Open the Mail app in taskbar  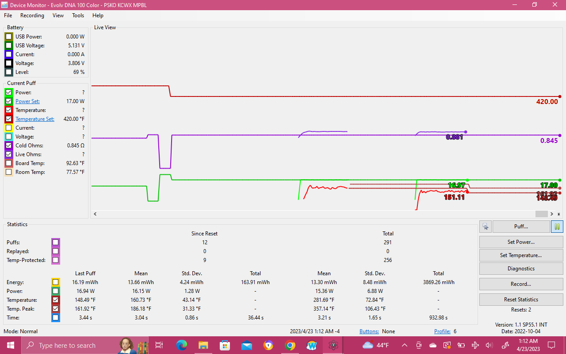[247, 345]
